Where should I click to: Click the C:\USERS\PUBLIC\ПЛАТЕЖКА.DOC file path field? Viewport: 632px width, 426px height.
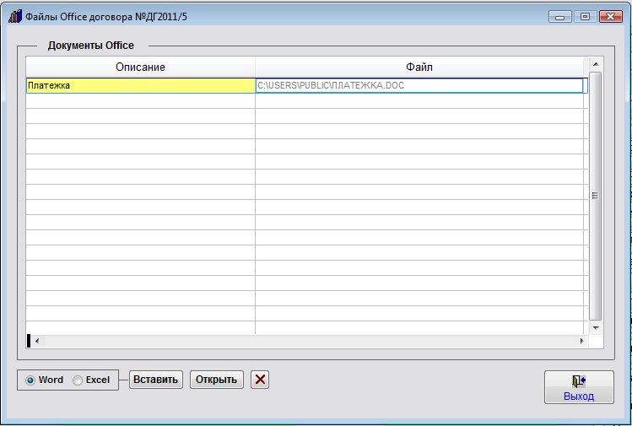tap(419, 85)
